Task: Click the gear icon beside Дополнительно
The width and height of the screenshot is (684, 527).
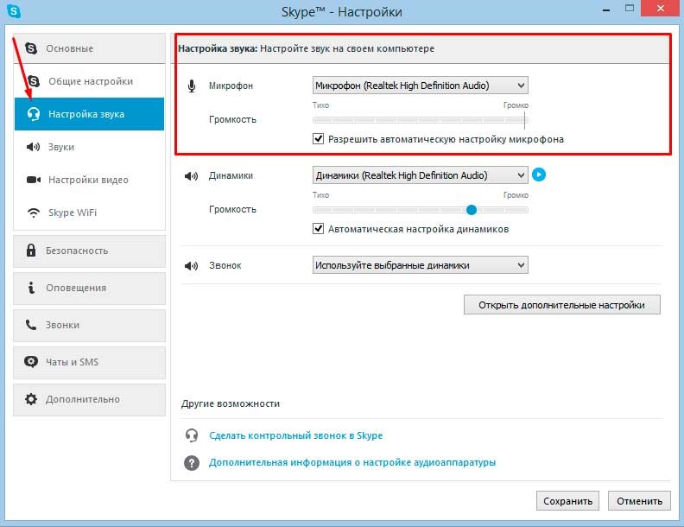Action: tap(31, 399)
